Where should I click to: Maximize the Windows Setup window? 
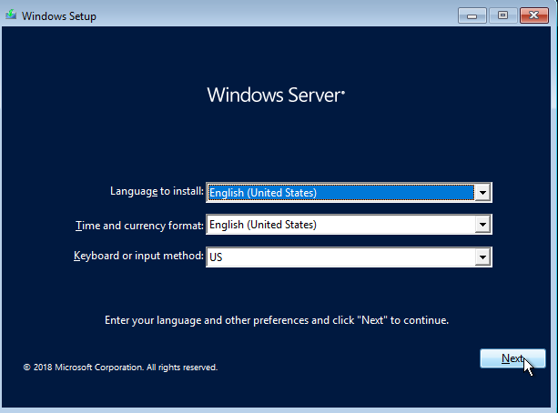point(502,15)
